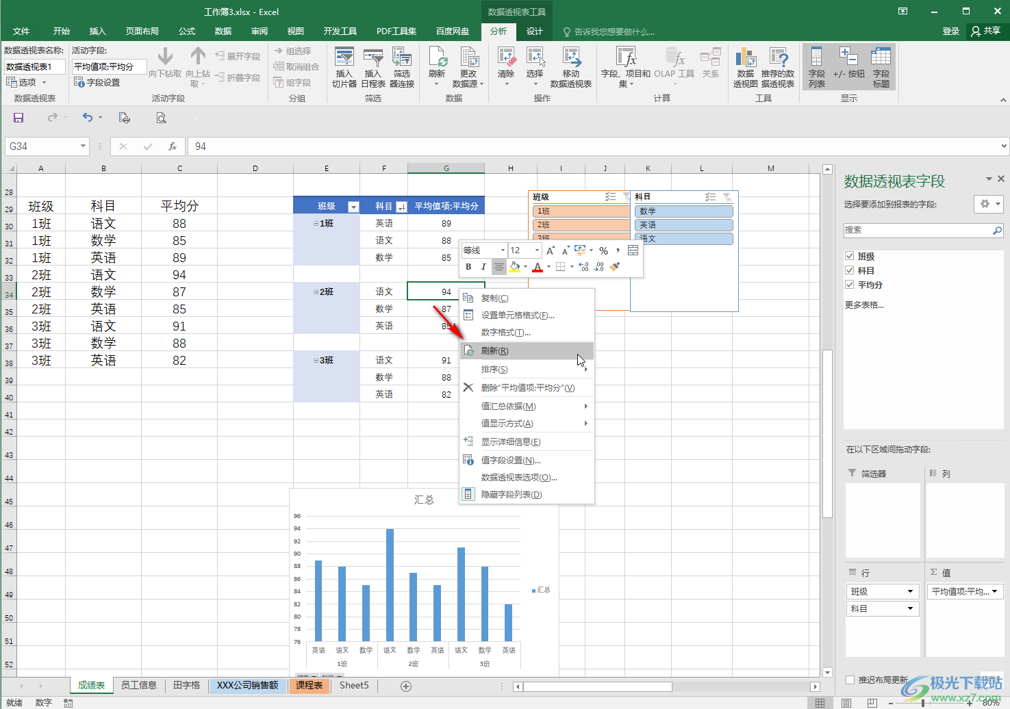Open Recommended PivotTables (推荐的数据透视表)
Screen dimensions: 1010x709
point(778,68)
